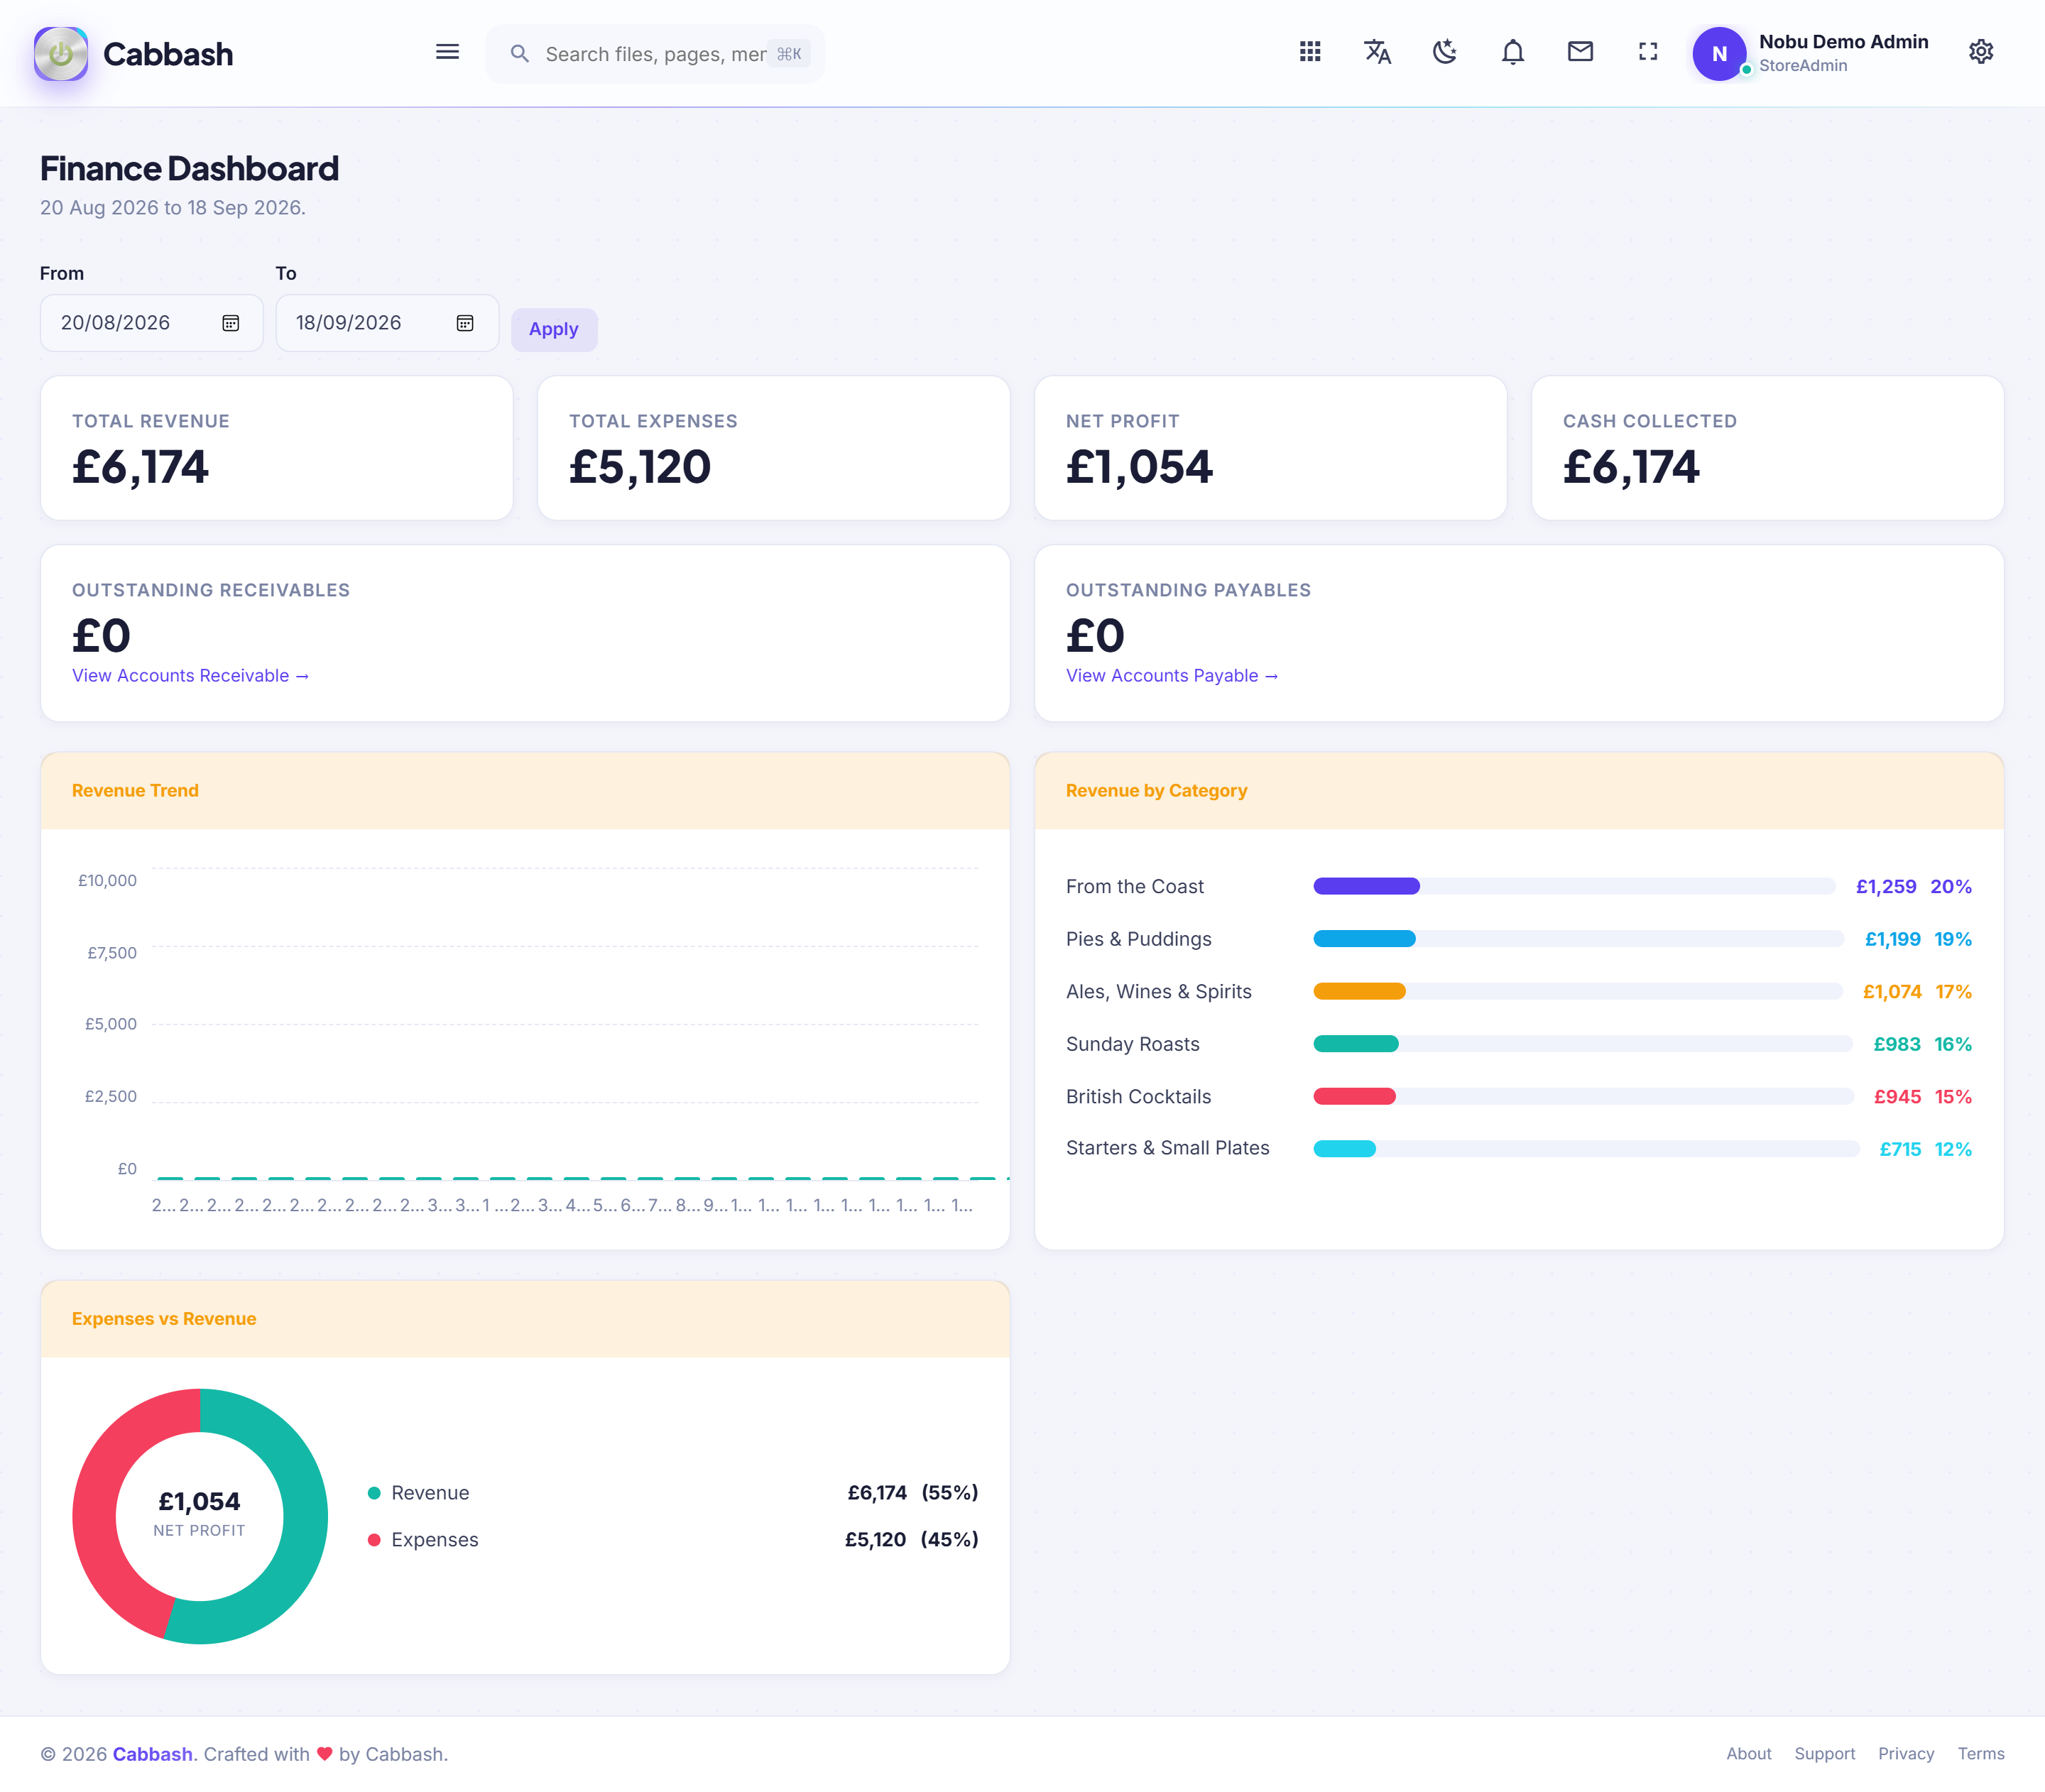Toggle dark mode moon icon
This screenshot has width=2045, height=1792.
1445,52
